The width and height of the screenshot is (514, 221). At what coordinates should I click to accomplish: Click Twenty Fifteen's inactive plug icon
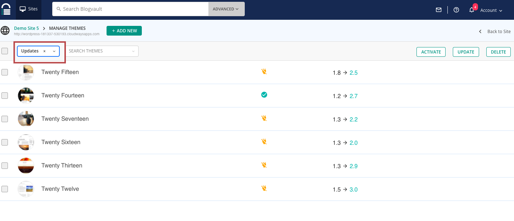[x=264, y=72]
